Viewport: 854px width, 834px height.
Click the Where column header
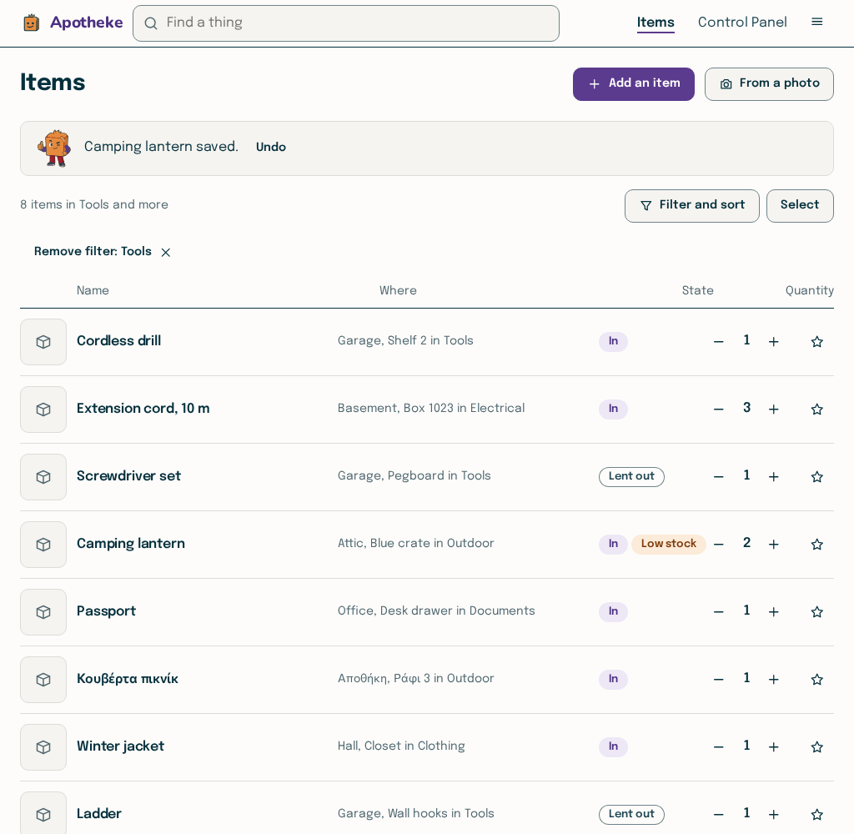point(398,290)
